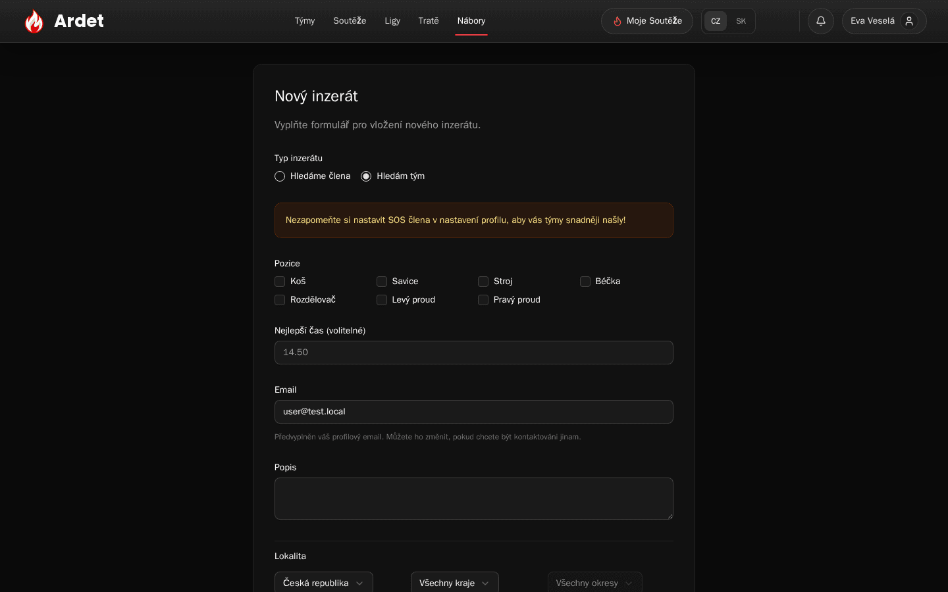The height and width of the screenshot is (592, 948).
Task: Select the Hledáme člena radio option
Action: [280, 176]
